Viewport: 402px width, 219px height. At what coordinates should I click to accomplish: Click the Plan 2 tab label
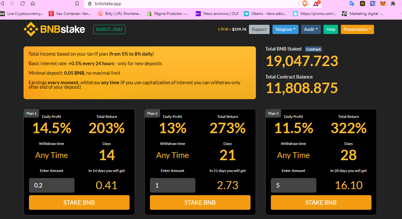pos(152,113)
